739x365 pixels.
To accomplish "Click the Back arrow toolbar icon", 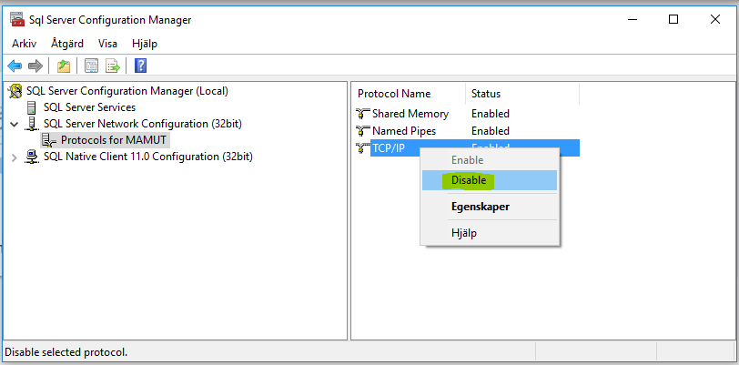I will tap(15, 66).
